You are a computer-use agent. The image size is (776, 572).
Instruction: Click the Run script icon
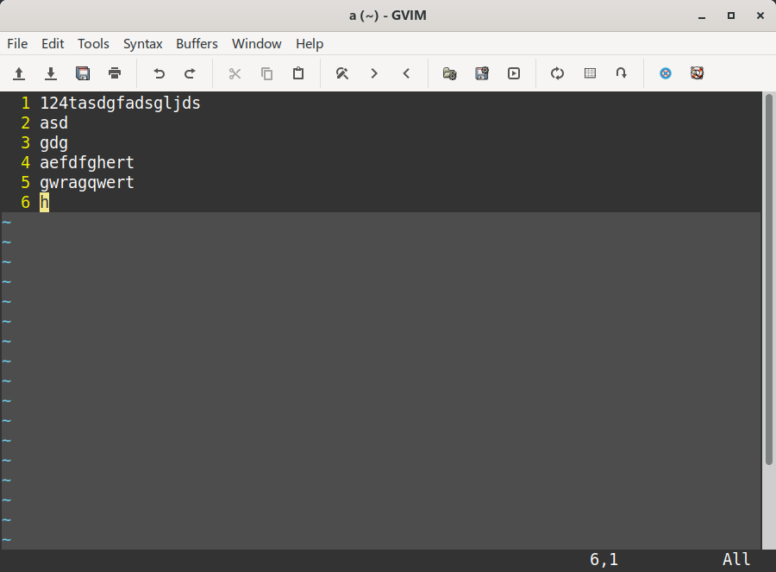tap(514, 74)
